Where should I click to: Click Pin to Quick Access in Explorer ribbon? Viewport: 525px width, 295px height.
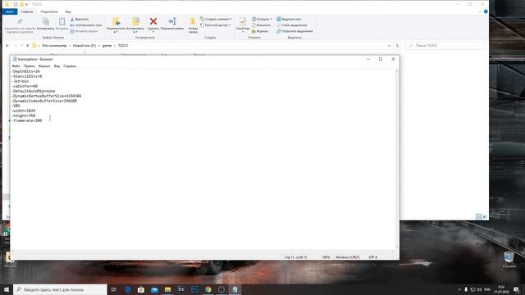point(20,25)
